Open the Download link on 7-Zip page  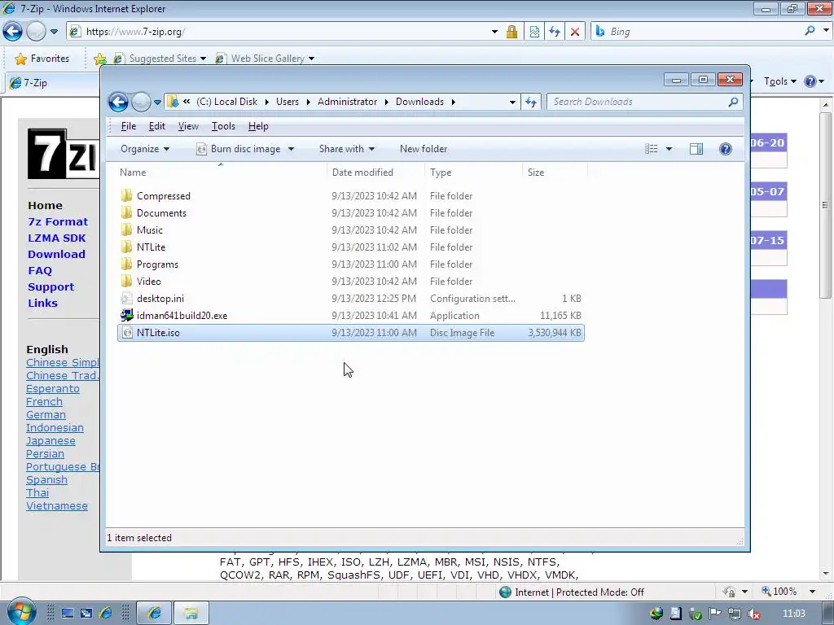tap(56, 254)
